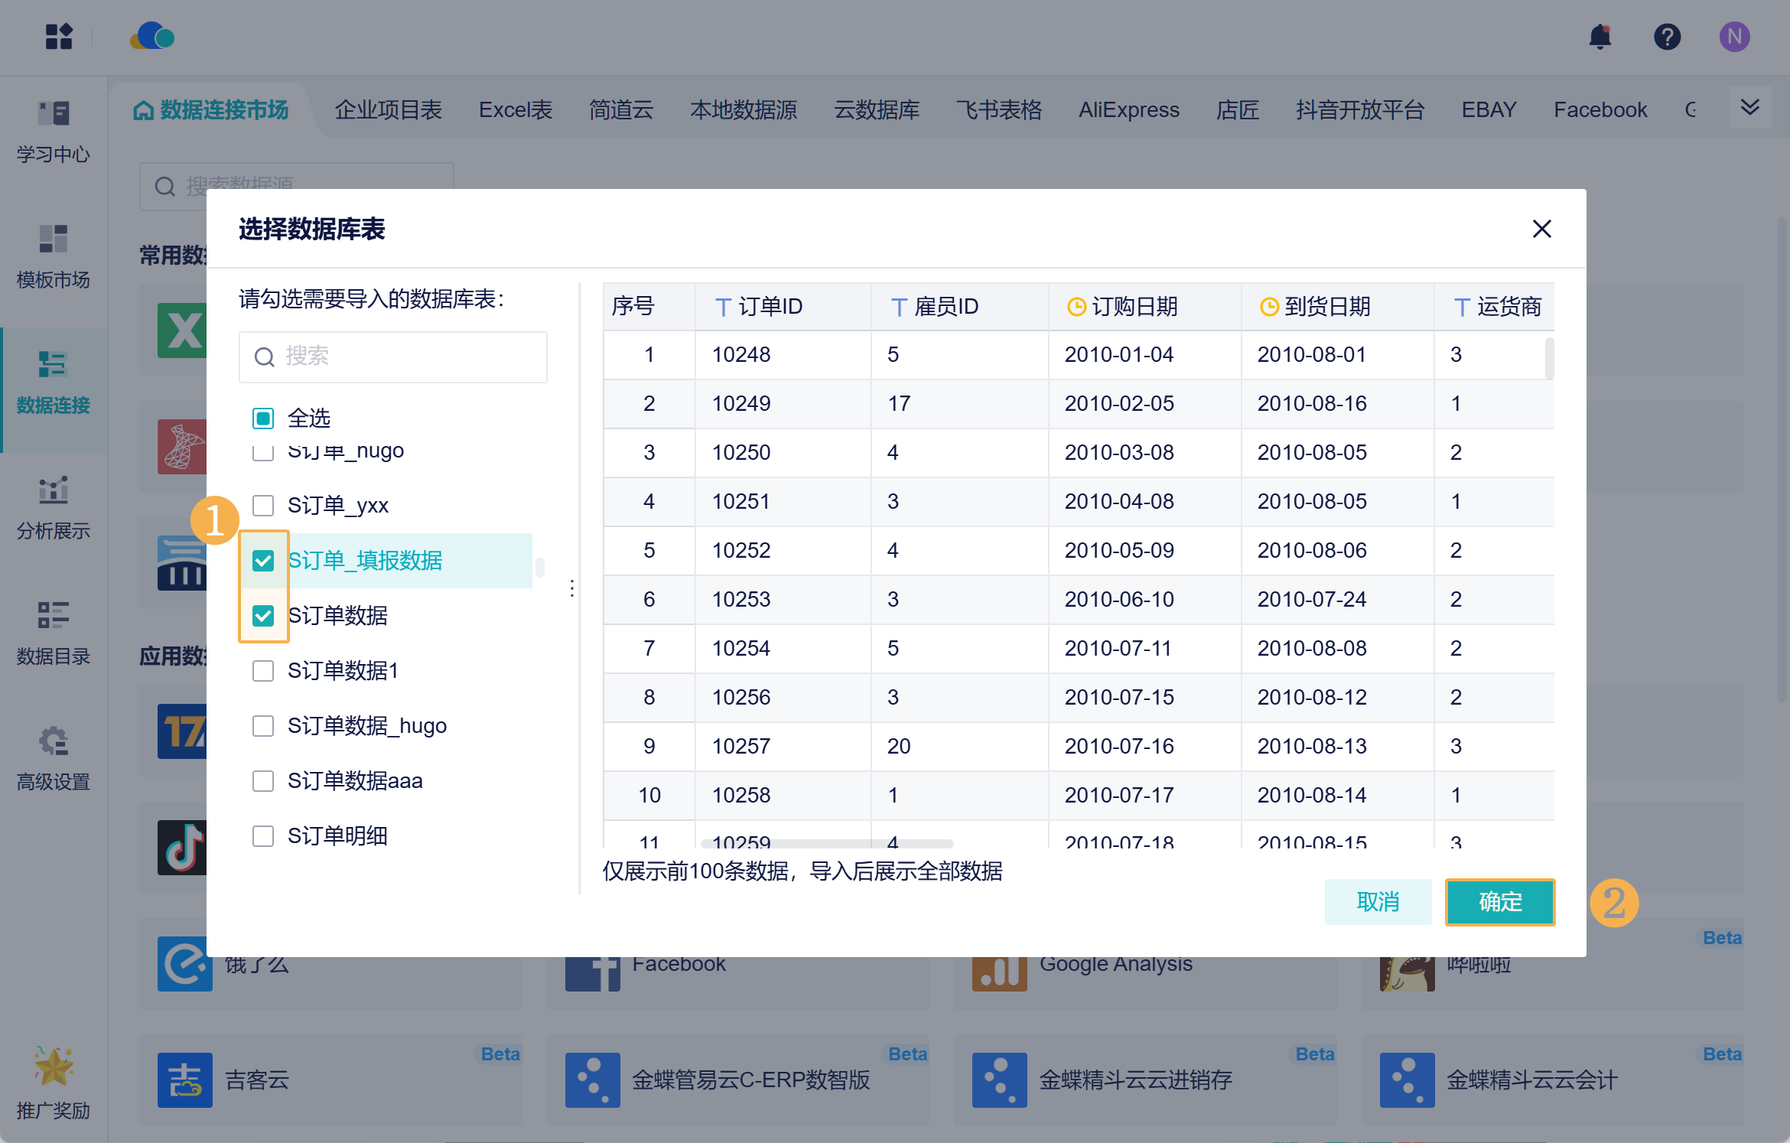Toggle the 全选 checkbox
The height and width of the screenshot is (1143, 1790).
click(x=263, y=418)
